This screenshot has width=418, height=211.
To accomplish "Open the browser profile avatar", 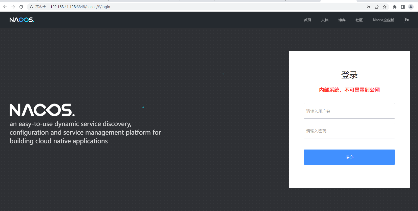I will point(411,7).
